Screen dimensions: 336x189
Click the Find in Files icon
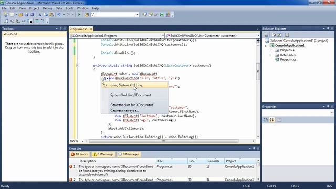(87, 15)
